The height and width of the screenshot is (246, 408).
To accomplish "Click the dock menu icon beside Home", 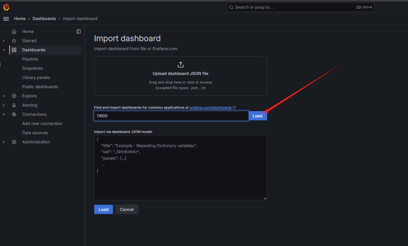I will (78, 31).
